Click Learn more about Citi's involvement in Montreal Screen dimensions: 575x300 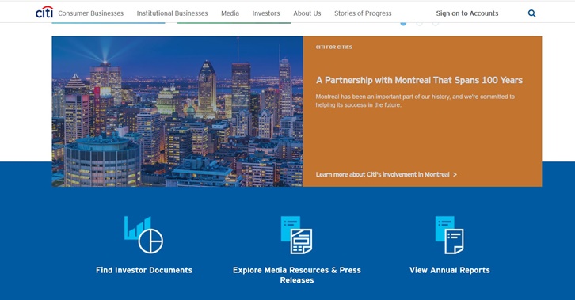point(387,174)
